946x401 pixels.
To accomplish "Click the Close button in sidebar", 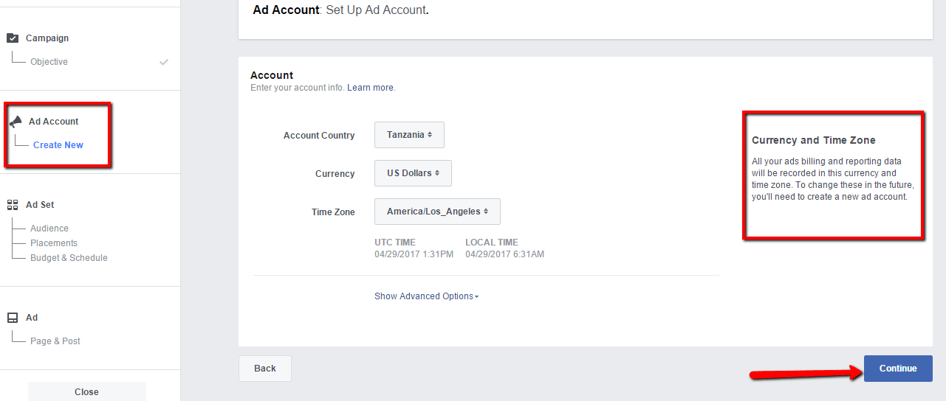I will [87, 391].
